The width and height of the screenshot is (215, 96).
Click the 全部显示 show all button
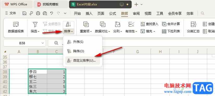52,24
